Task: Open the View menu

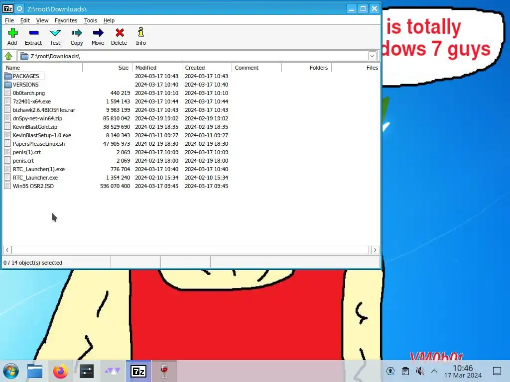Action: point(42,20)
